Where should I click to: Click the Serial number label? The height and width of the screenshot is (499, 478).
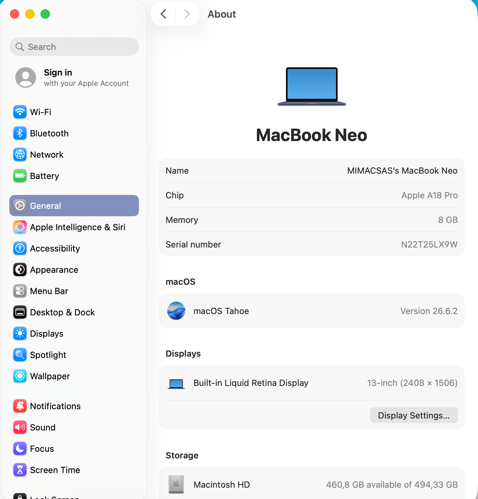(193, 245)
